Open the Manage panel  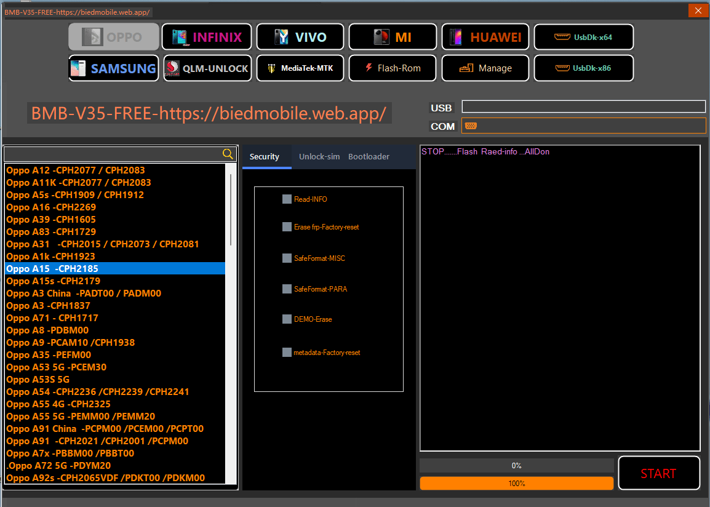point(485,68)
